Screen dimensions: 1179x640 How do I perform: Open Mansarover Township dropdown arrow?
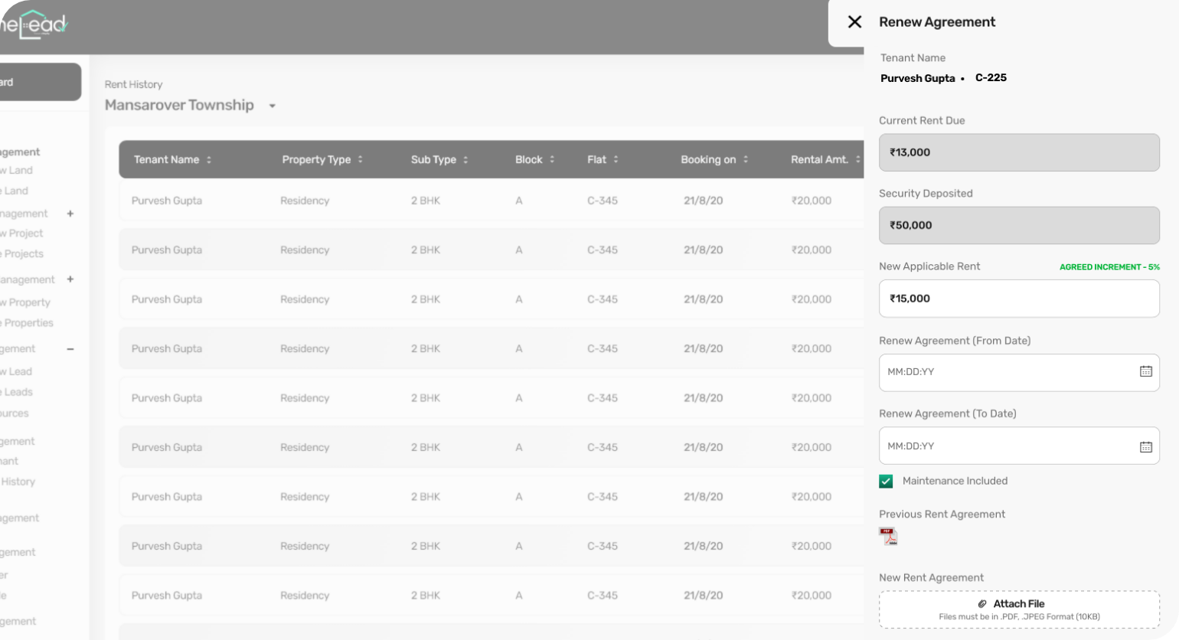[x=272, y=106]
